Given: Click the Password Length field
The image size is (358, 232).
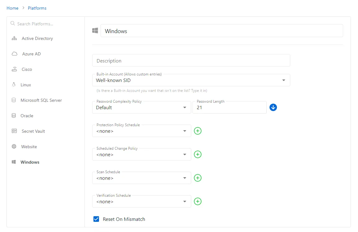Looking at the screenshot, I should [230, 107].
